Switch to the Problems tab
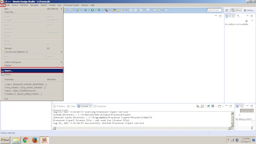 click(x=59, y=106)
